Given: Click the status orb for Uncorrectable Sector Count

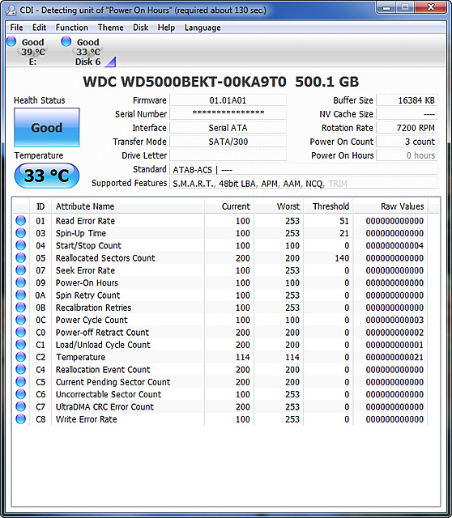Looking at the screenshot, I should 20,394.
